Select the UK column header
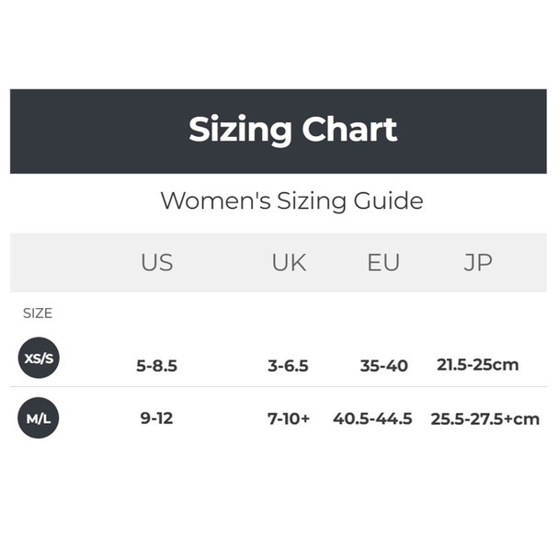Image resolution: width=559 pixels, height=559 pixels. (x=289, y=263)
